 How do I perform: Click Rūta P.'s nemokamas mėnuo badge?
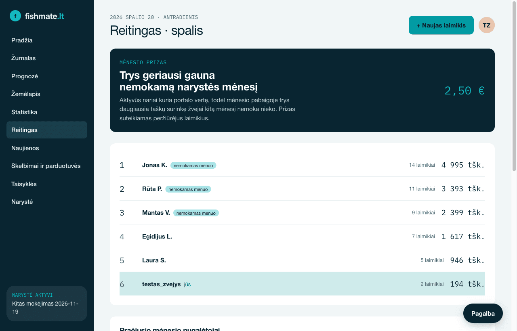[188, 189]
